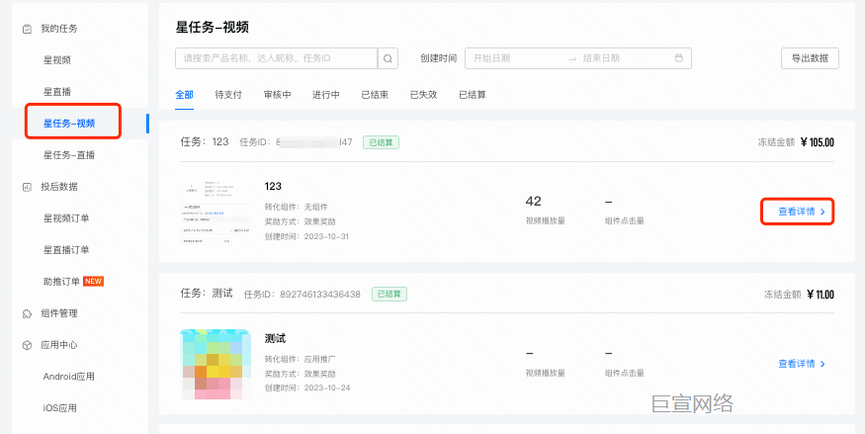Click 创建时间: 2023-10-31 text
The image size is (865, 434).
pos(307,236)
